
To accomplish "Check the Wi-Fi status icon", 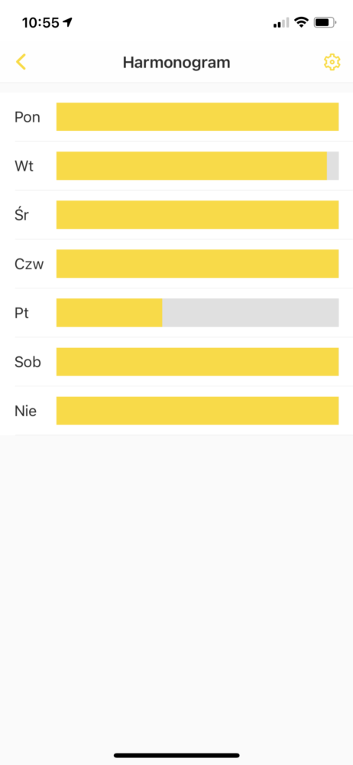I will pyautogui.click(x=302, y=22).
